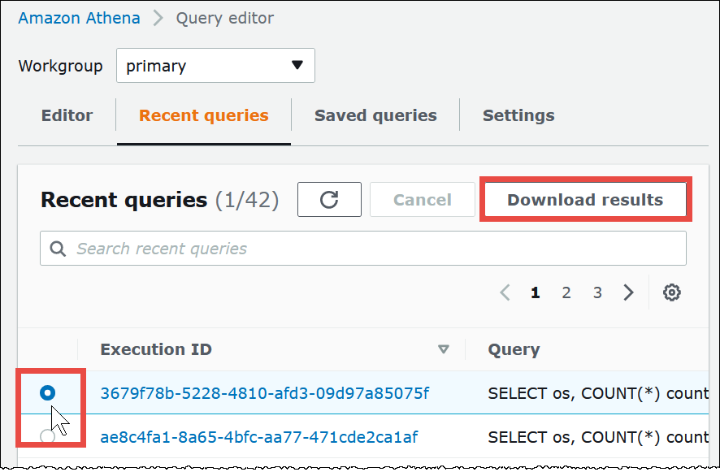Image resolution: width=720 pixels, height=472 pixels.
Task: Switch to the Editor tab
Action: point(67,115)
